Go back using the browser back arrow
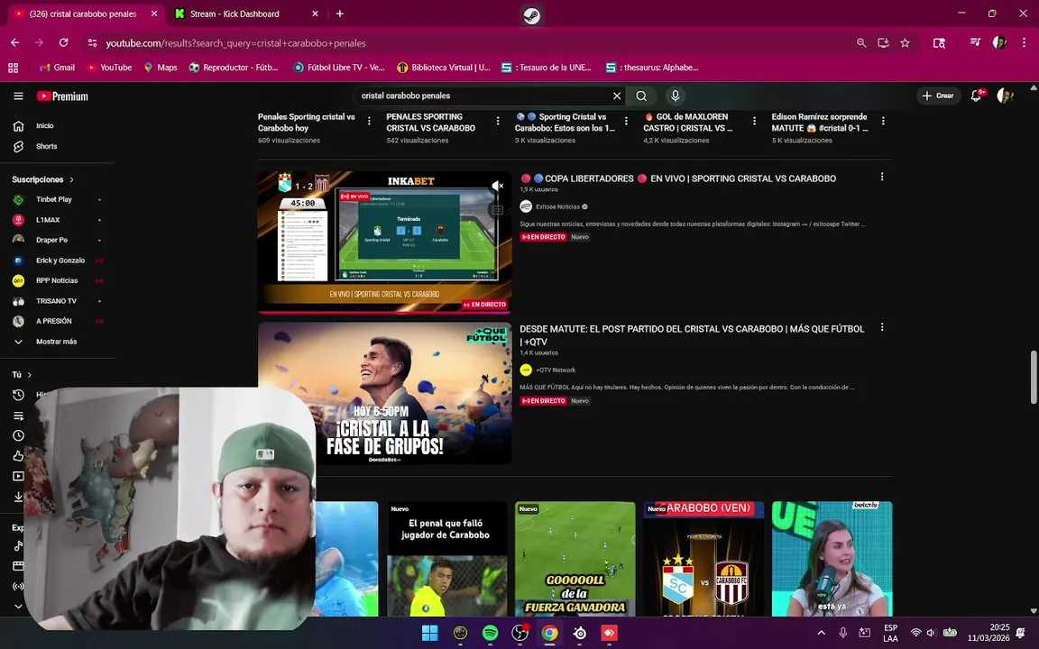The width and height of the screenshot is (1039, 649). click(15, 42)
